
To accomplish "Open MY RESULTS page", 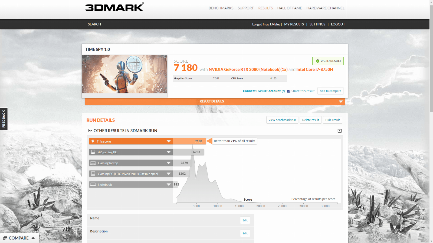I will [x=294, y=24].
